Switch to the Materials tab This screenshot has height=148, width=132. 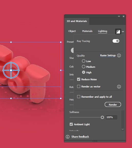pyautogui.click(x=87, y=31)
